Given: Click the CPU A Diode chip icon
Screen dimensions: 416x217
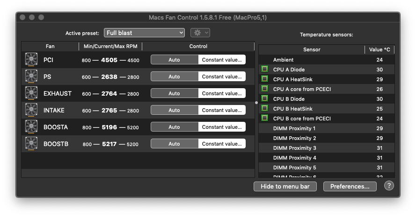Looking at the screenshot, I should click(264, 69).
